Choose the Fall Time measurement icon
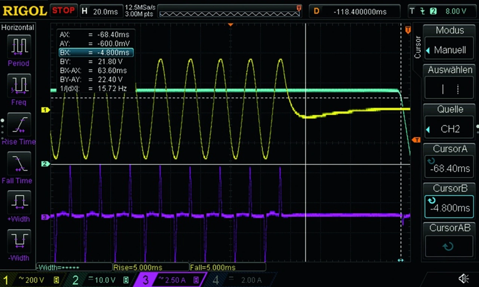 (x=18, y=163)
